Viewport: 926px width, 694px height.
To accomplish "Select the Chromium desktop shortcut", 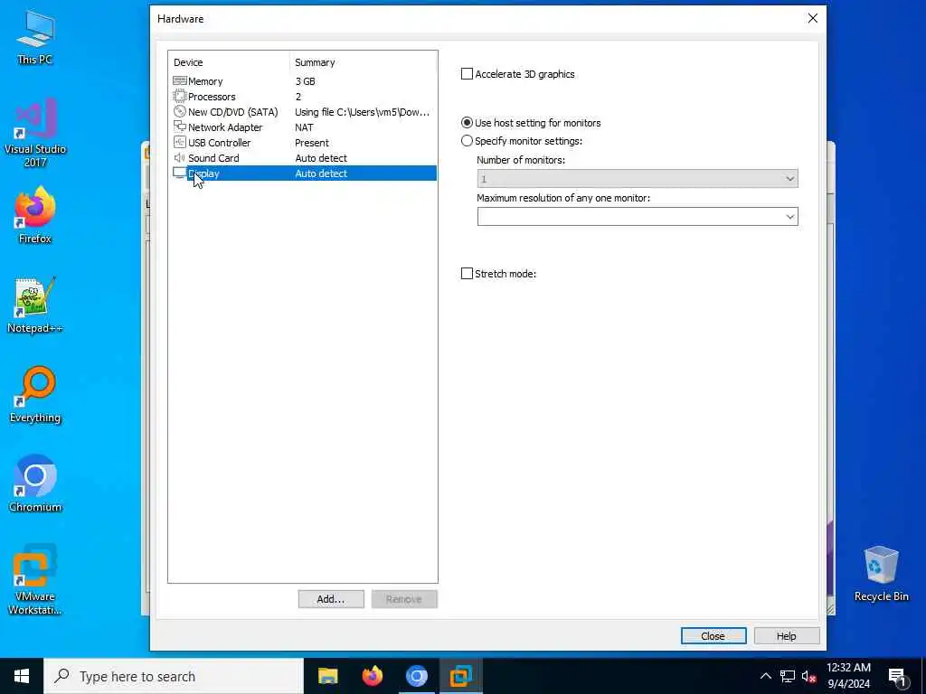I will pyautogui.click(x=35, y=484).
